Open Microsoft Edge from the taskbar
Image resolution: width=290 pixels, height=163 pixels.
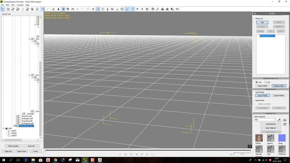[26, 160]
